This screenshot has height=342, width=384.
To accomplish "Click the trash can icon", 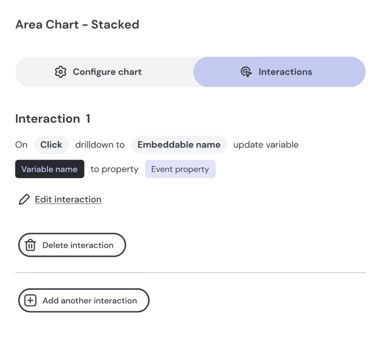I will [30, 245].
